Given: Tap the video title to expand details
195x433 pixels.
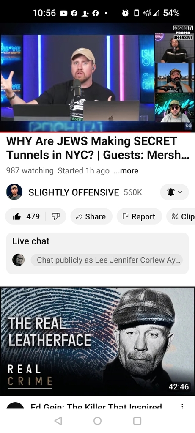Looking at the screenshot, I should (x=98, y=148).
